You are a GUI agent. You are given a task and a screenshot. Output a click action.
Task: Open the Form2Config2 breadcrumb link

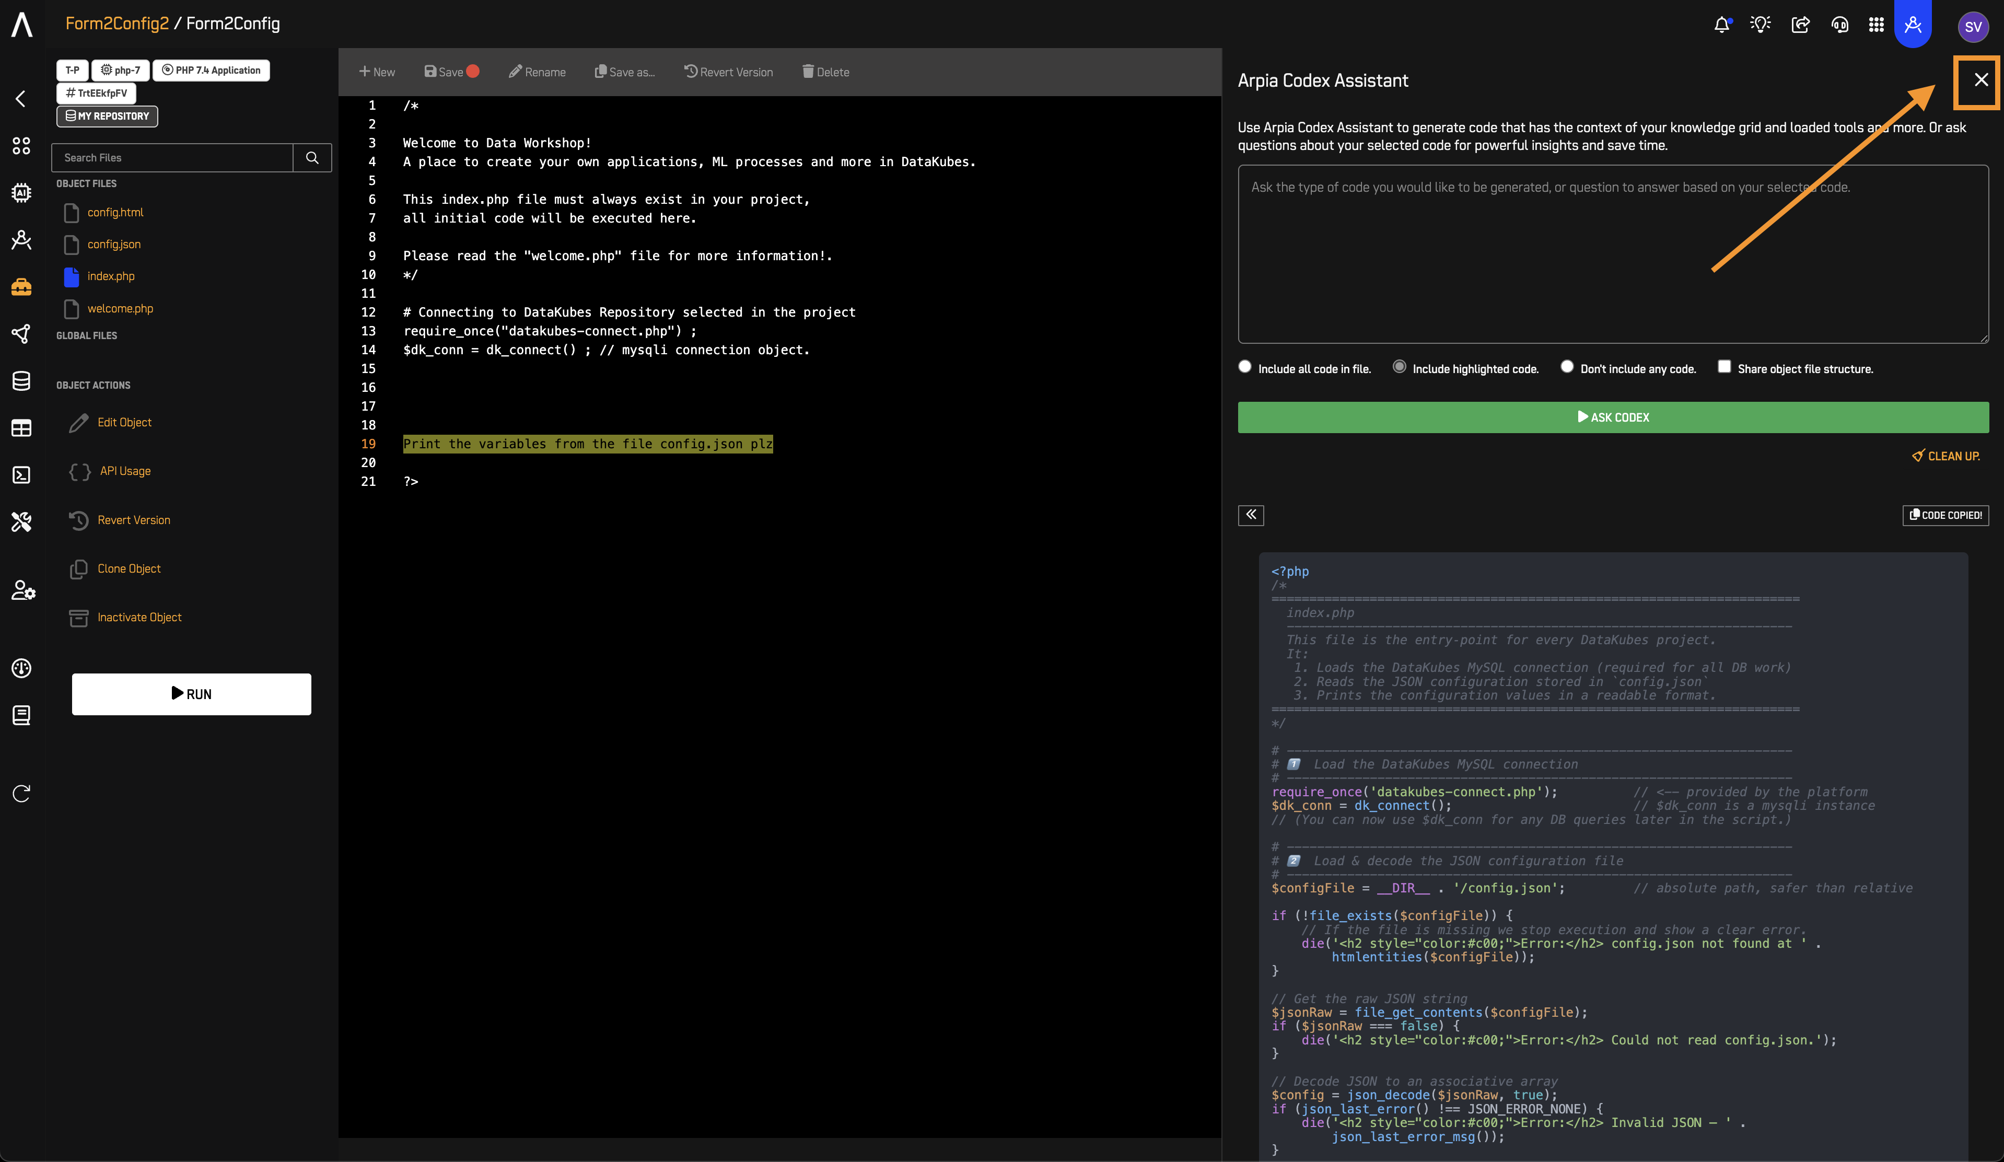[117, 24]
